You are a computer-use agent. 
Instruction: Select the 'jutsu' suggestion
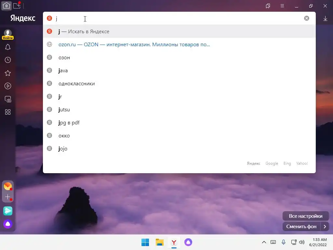[179, 109]
